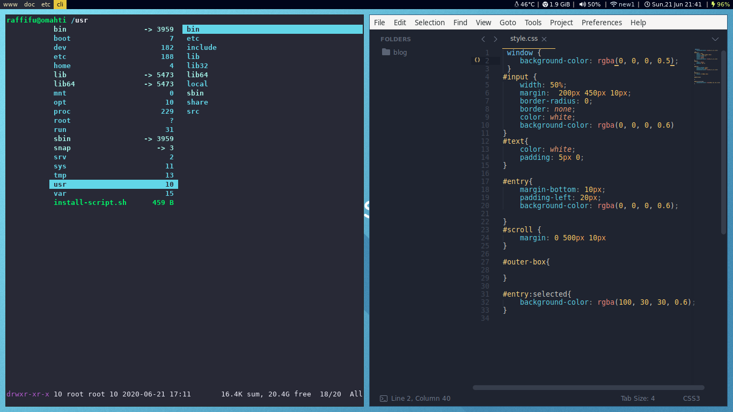The width and height of the screenshot is (733, 412).
Task: Go to previous tab with left arrow
Action: tap(483, 39)
